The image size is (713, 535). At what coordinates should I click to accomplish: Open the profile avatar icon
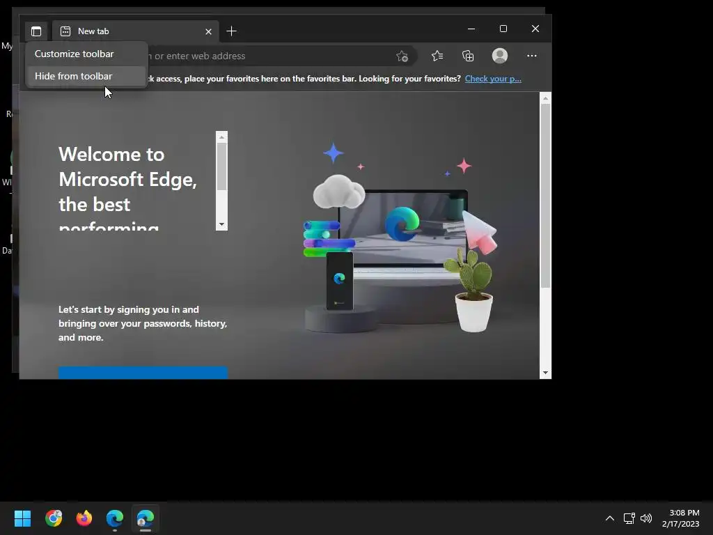pyautogui.click(x=500, y=56)
